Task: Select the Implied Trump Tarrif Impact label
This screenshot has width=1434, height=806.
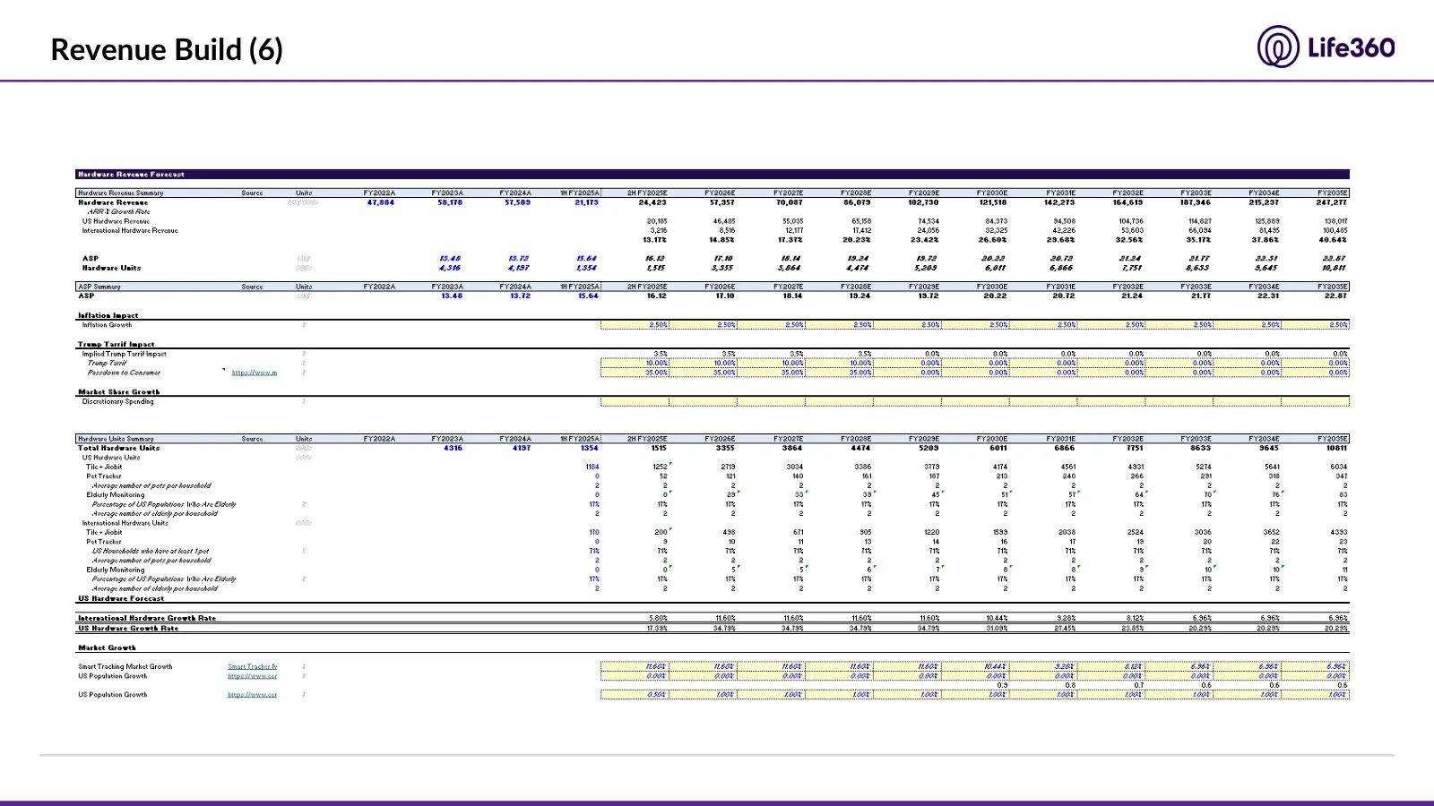Action: tap(125, 354)
